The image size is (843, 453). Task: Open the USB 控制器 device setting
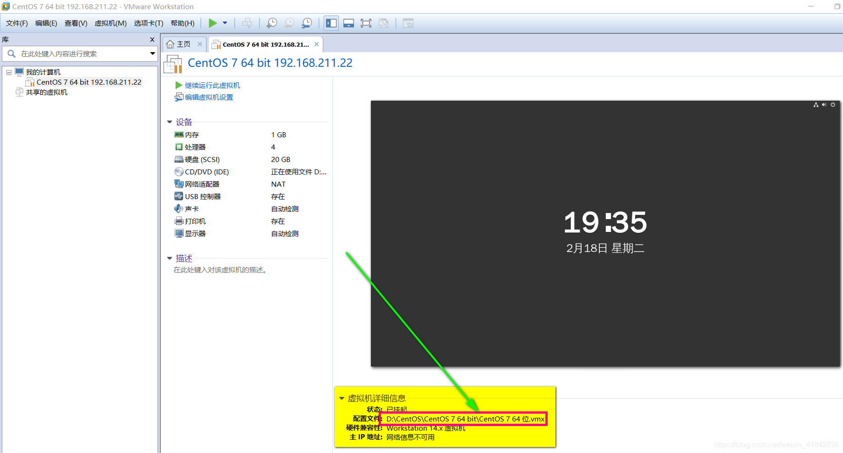[x=202, y=196]
